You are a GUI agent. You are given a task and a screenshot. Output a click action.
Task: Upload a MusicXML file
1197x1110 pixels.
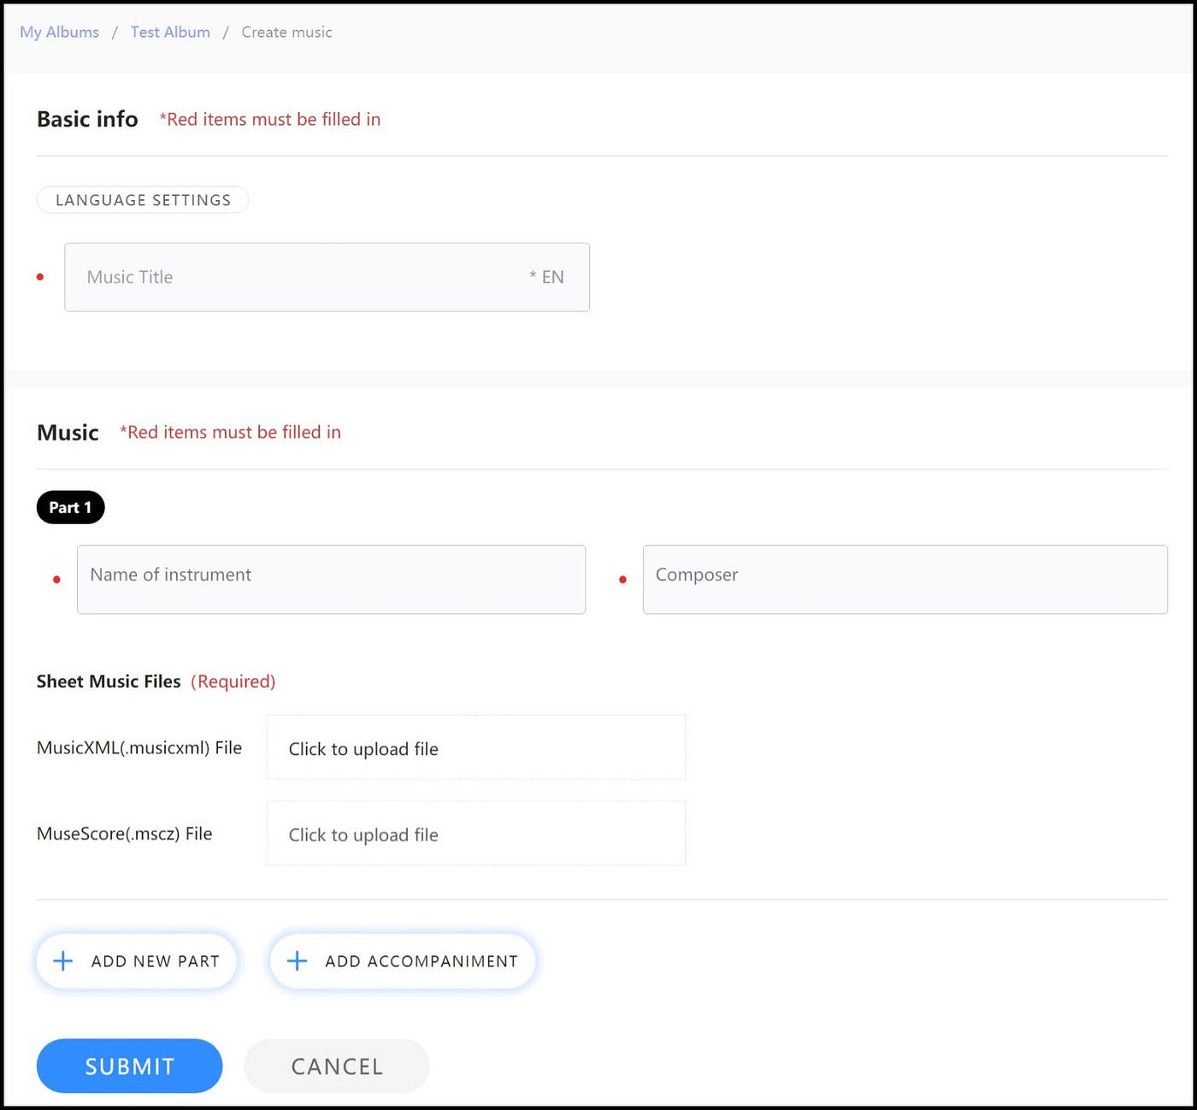475,747
